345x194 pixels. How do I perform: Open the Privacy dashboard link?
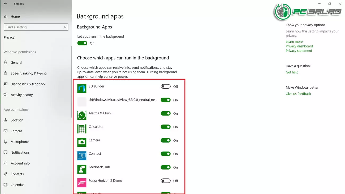[299, 46]
